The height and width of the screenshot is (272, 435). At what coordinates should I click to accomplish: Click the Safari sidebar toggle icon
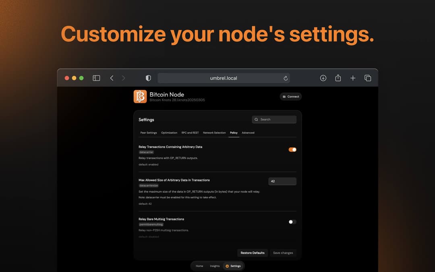(x=96, y=78)
